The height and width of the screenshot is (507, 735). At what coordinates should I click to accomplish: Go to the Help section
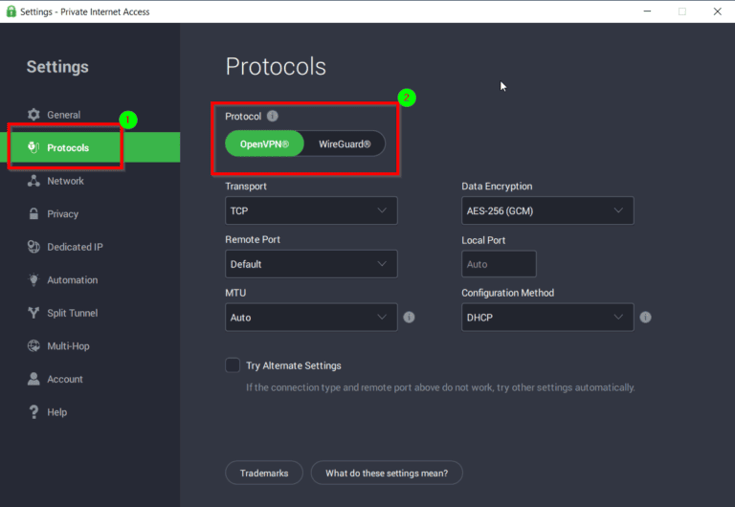(56, 412)
